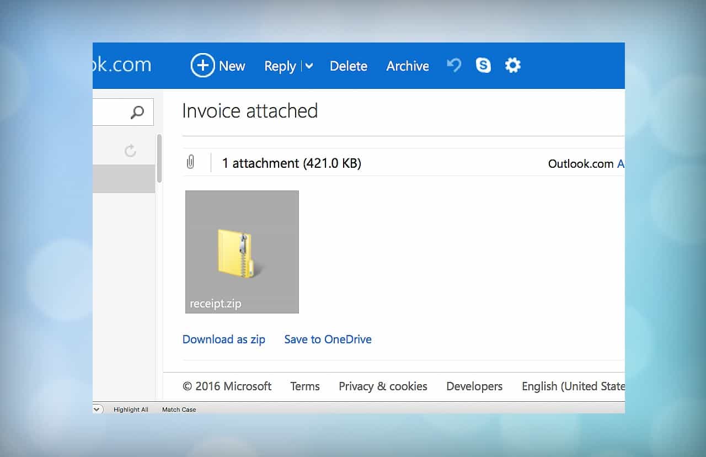
Task: Click the paperclip attachment icon
Action: (x=191, y=163)
